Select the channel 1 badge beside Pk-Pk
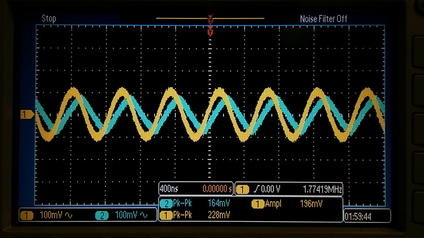424x238 pixels. point(166,216)
